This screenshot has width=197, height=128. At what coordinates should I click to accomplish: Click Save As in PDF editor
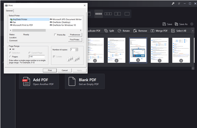pos(181,24)
